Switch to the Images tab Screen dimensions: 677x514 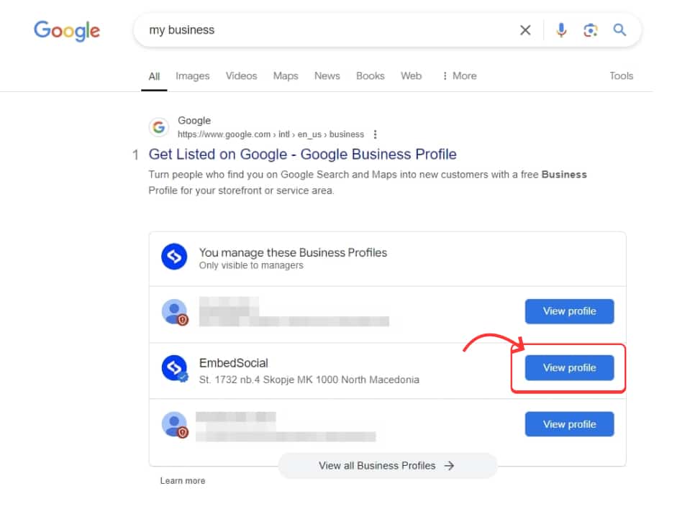click(193, 76)
